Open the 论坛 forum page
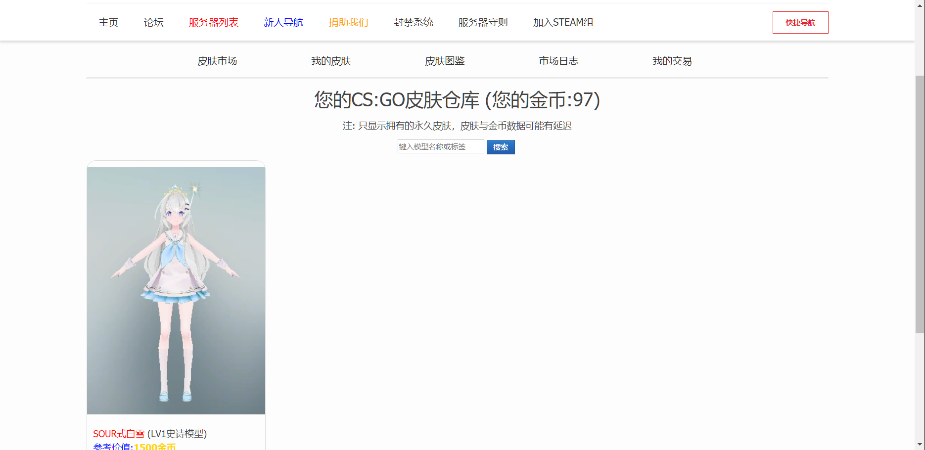The image size is (925, 450). [x=153, y=22]
